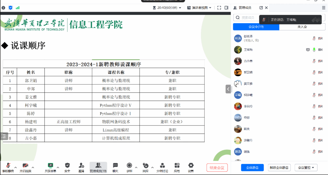Open the 演讲者视图 view dropdown
The width and height of the screenshot is (328, 175).
[x=199, y=8]
